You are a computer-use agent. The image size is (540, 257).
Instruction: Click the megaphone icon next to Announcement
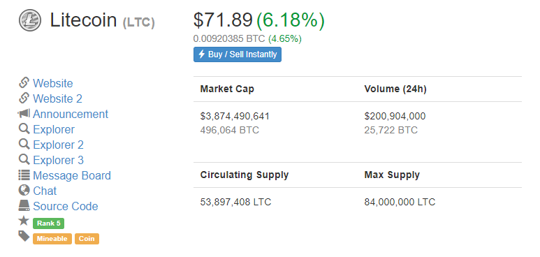point(24,113)
